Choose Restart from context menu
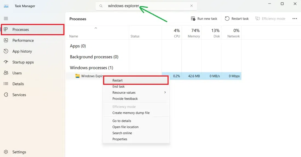The height and width of the screenshot is (157, 301). [136, 80]
